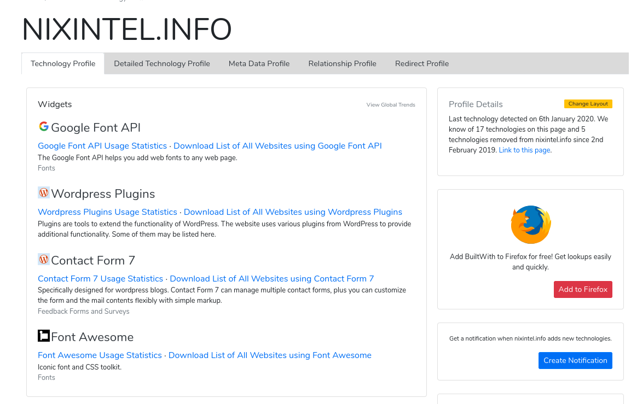Open Font Awesome Usage Statistics link
Screen dimensions: 631x404
pyautogui.click(x=100, y=355)
